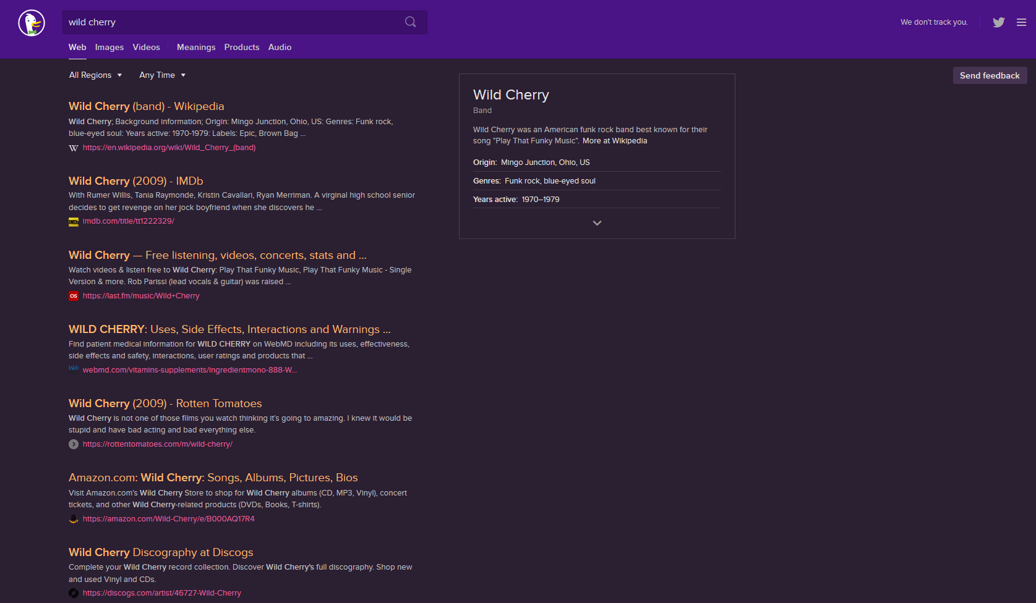Screen dimensions: 1036x603
Task: Open the Meanings tab
Action: click(196, 47)
